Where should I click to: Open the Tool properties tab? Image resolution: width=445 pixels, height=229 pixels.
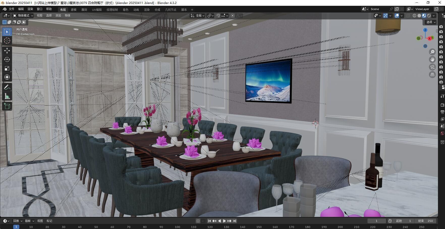coord(442,96)
